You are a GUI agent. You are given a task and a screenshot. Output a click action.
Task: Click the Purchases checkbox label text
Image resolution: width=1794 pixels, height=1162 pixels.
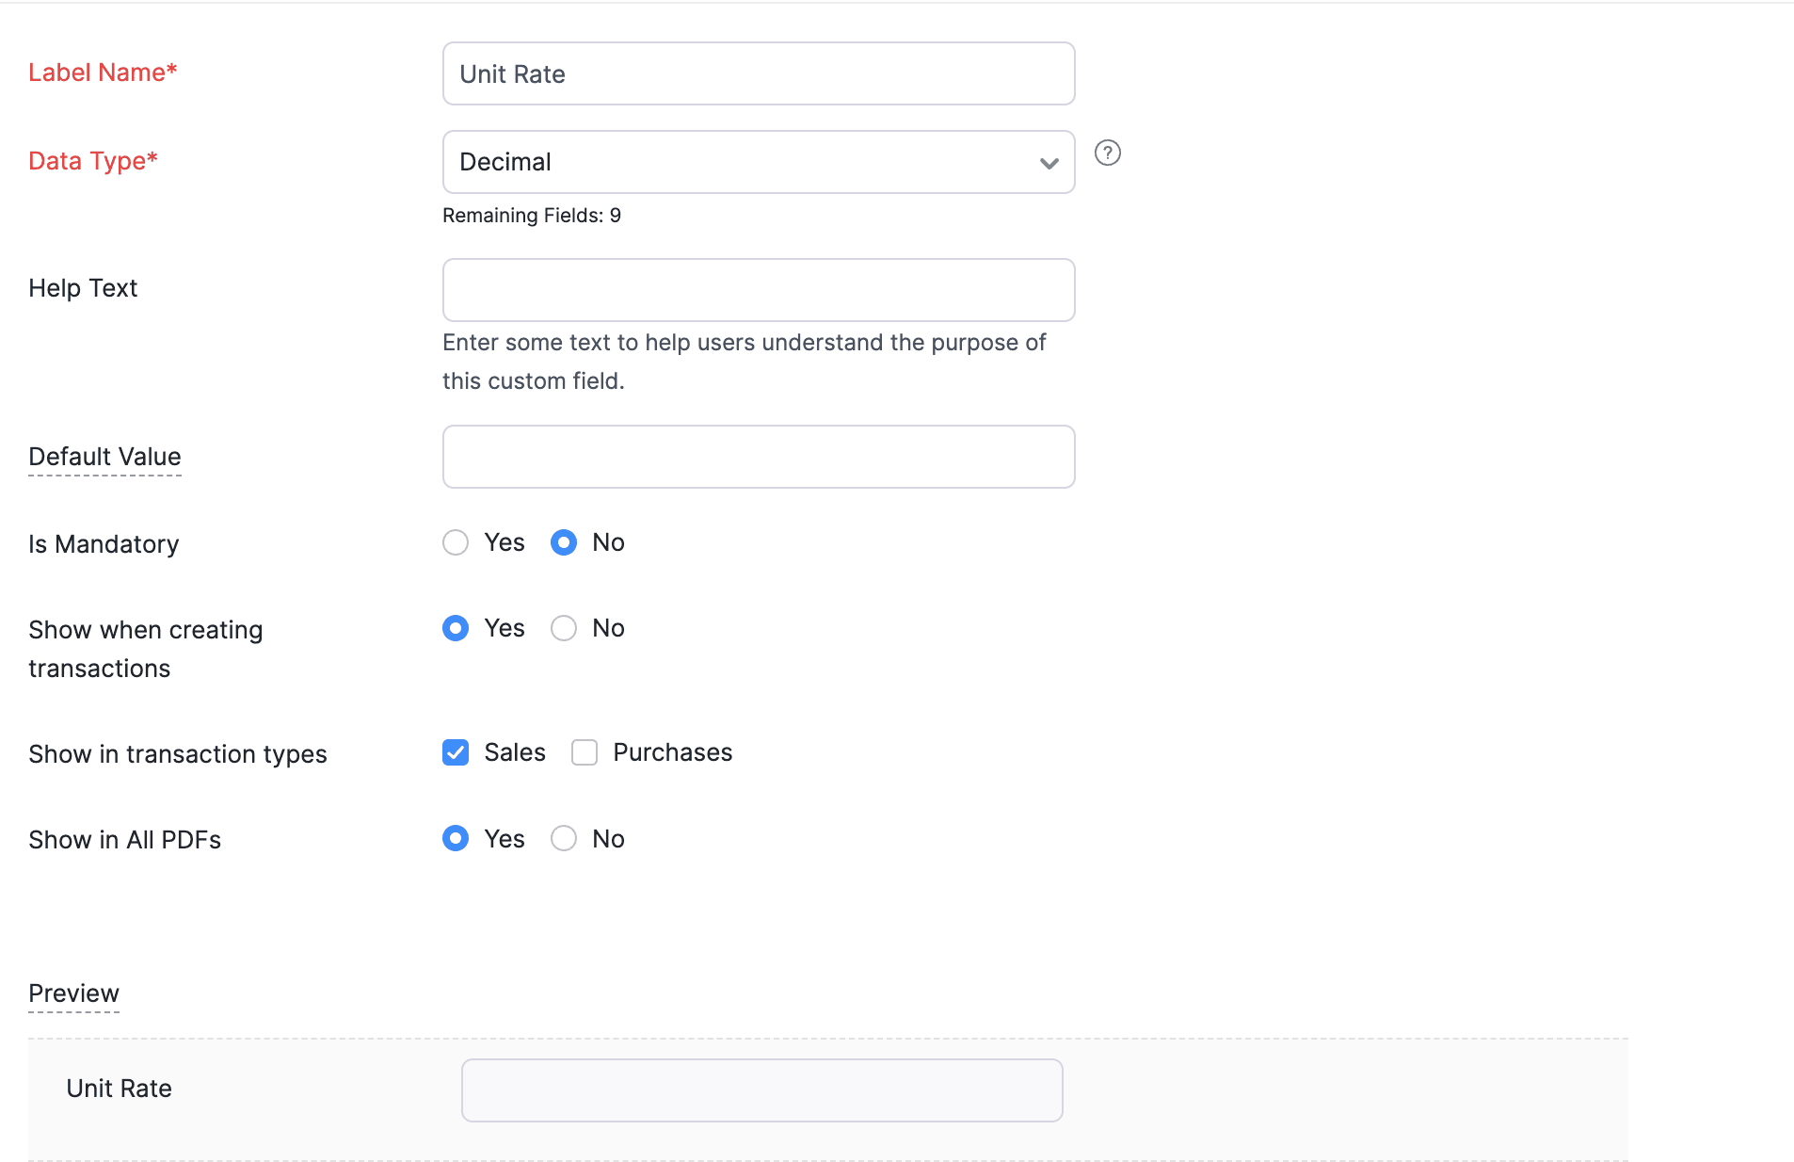click(672, 752)
